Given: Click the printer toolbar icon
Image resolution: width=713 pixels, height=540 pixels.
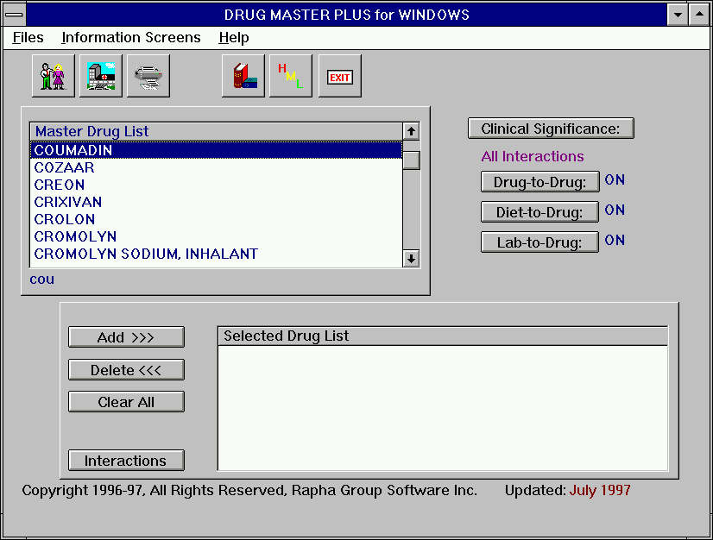Looking at the screenshot, I should click(x=148, y=76).
